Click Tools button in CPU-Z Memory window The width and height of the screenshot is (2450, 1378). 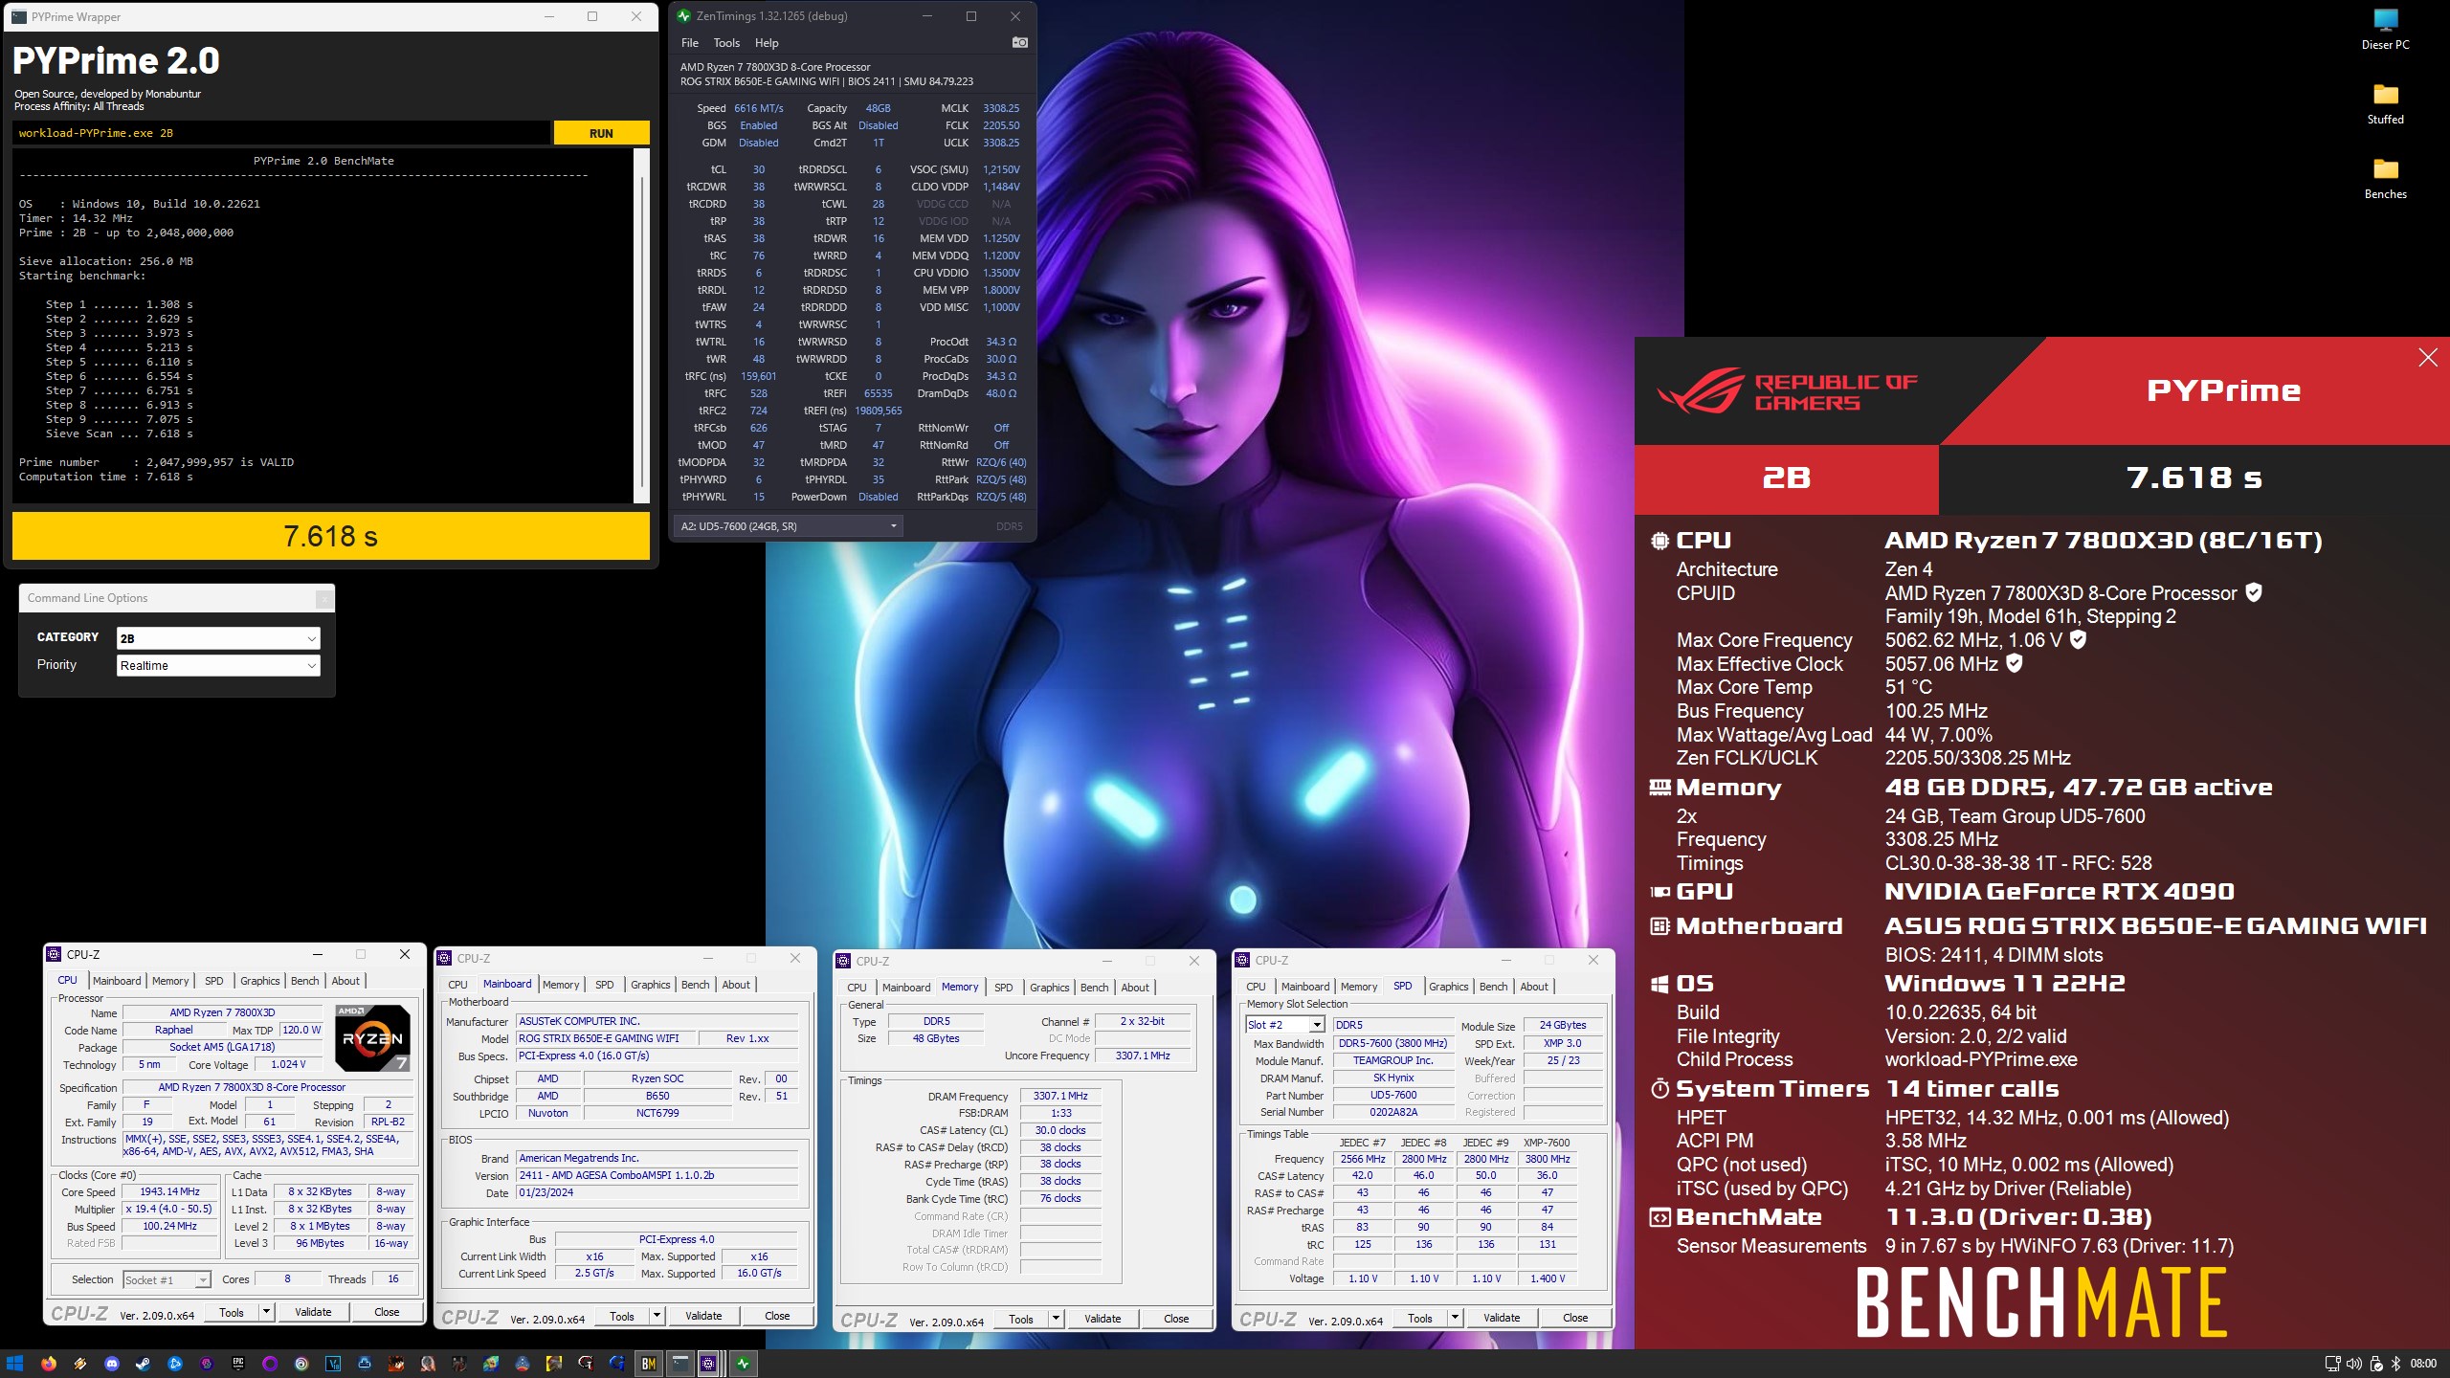(1020, 1319)
